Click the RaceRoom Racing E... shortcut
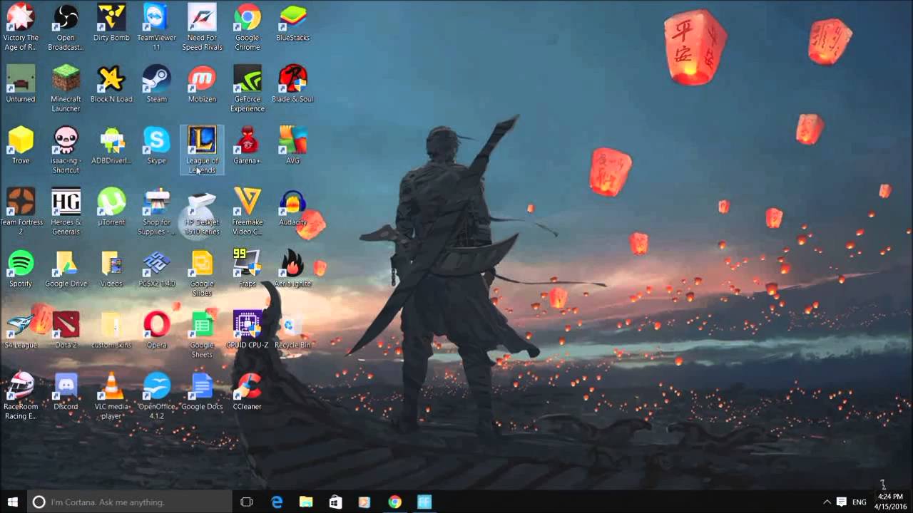The width and height of the screenshot is (913, 513). pos(21,397)
